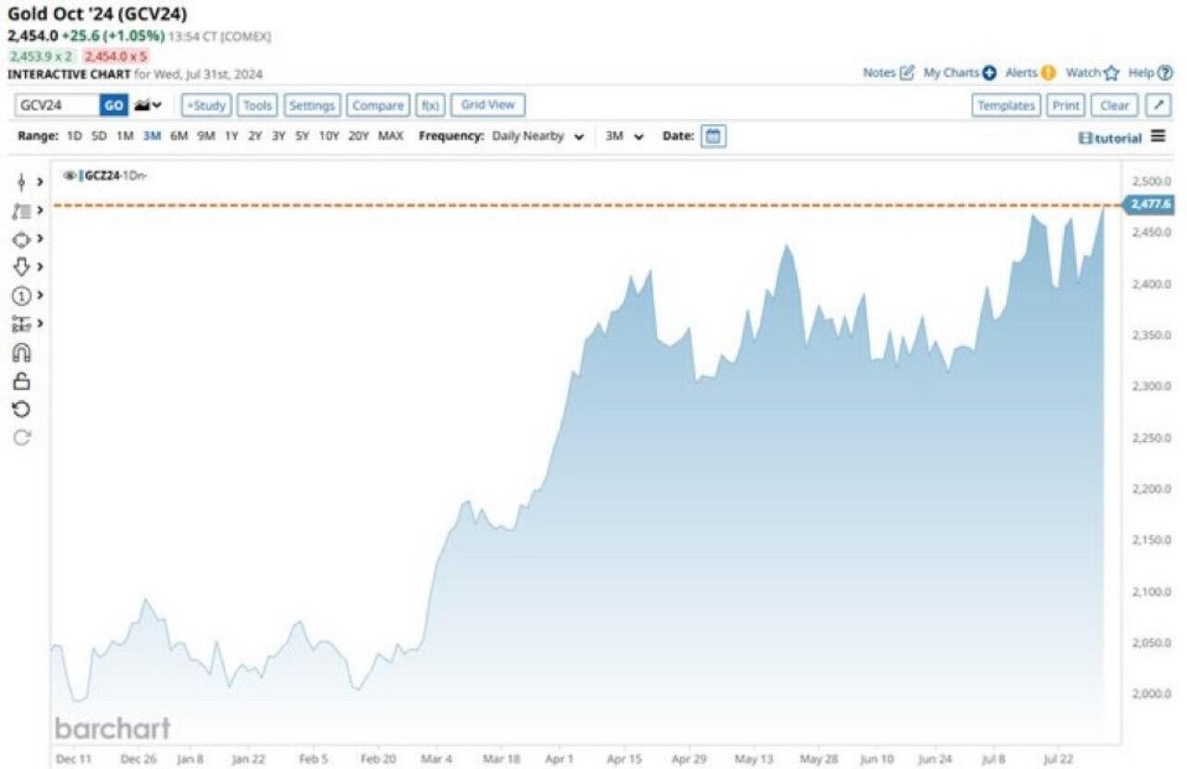
Task: Toggle the magnet snap icon
Action: pyautogui.click(x=22, y=352)
